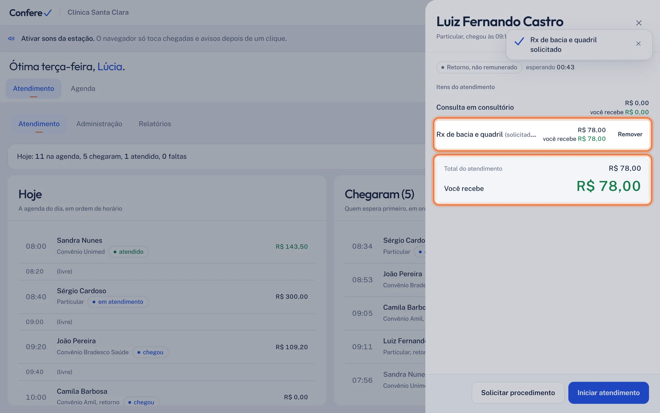This screenshot has height=413, width=660.
Task: Close the Luiz Fernando Castro panel
Action: (639, 23)
